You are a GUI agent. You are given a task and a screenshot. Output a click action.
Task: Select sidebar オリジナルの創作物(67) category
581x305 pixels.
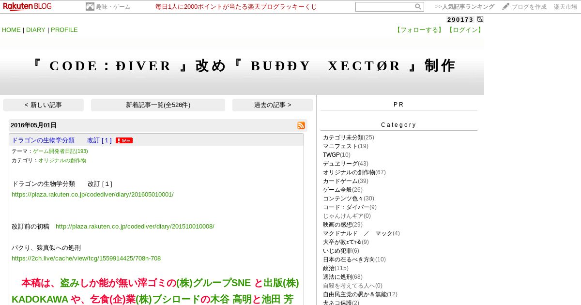(x=349, y=172)
